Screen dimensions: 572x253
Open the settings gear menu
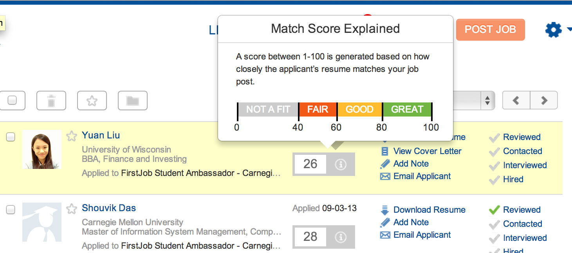pos(554,30)
